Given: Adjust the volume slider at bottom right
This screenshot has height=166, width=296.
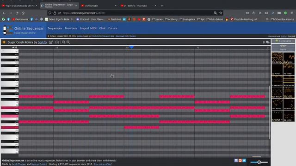Looking at the screenshot, I should [x=259, y=162].
